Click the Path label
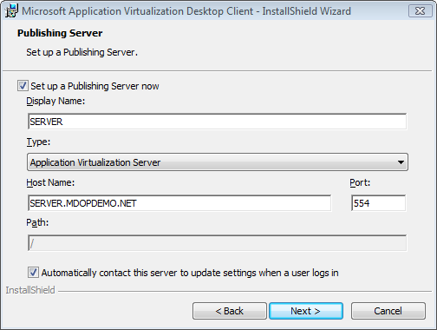437x330 pixels. [37, 222]
